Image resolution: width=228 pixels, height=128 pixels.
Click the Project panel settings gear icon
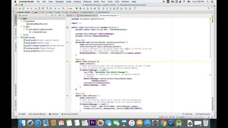[x=59, y=15]
